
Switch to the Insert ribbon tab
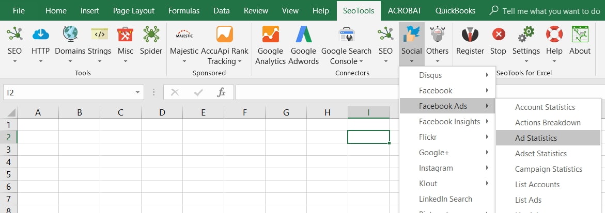click(x=90, y=11)
